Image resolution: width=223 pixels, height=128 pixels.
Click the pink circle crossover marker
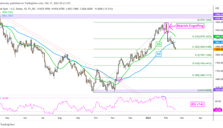120,80
